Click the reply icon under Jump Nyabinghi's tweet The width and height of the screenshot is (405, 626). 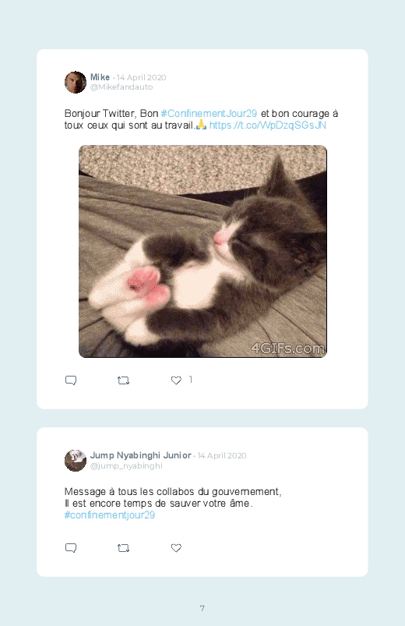71,548
